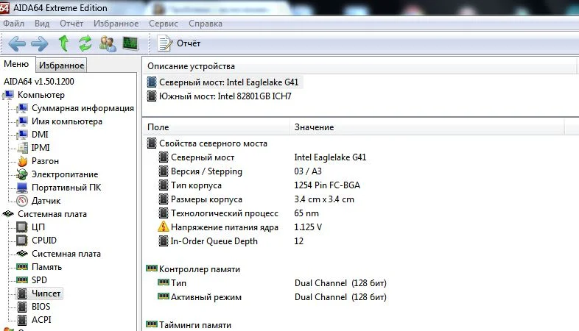Select the Тип memory controller row

(x=179, y=283)
